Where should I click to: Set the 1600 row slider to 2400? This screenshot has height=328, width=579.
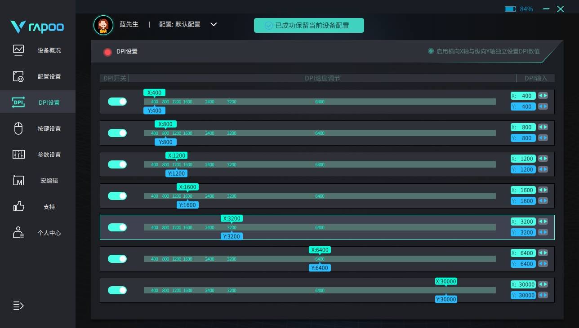[x=209, y=196]
